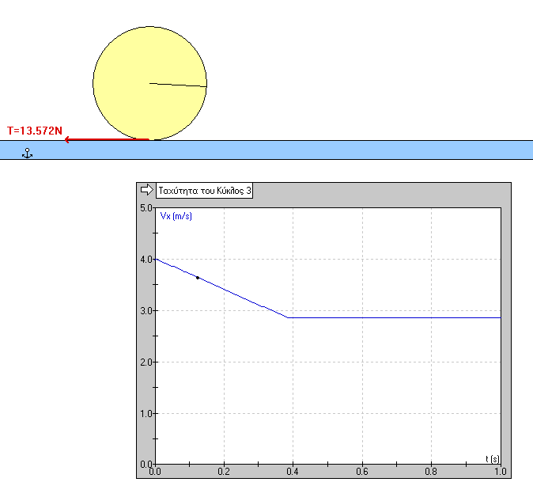Click the 'Vx (m/s)' graph label

coord(176,216)
